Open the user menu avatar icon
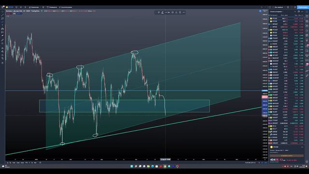Image resolution: width=309 pixels, height=174 pixels. (3, 7)
